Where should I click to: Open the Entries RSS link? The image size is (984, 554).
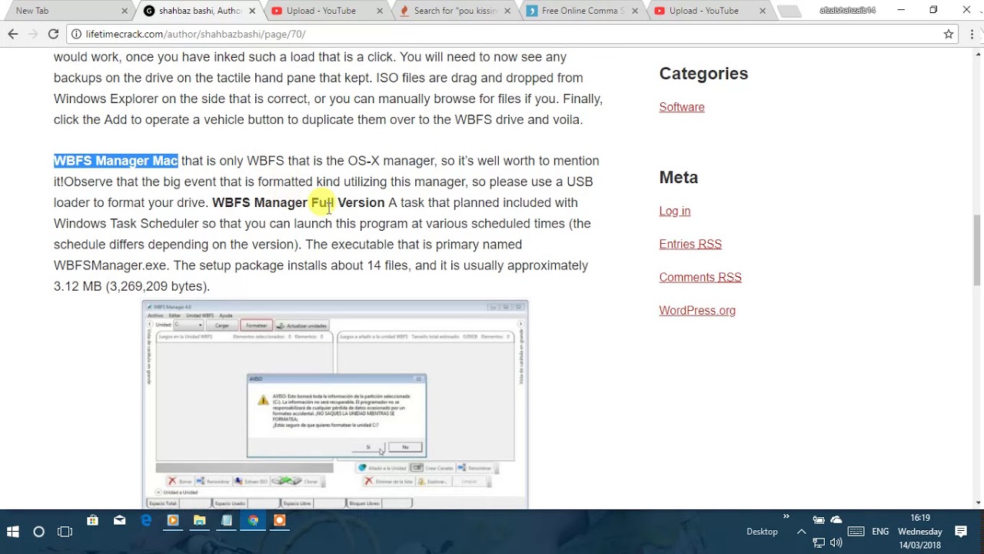[690, 244]
